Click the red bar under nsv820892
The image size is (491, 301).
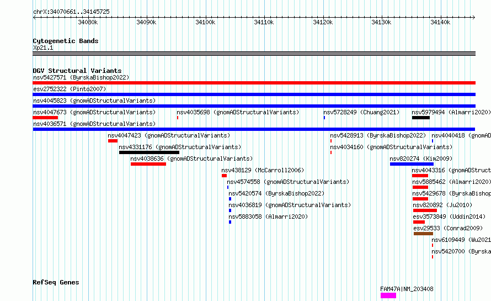pos(425,210)
